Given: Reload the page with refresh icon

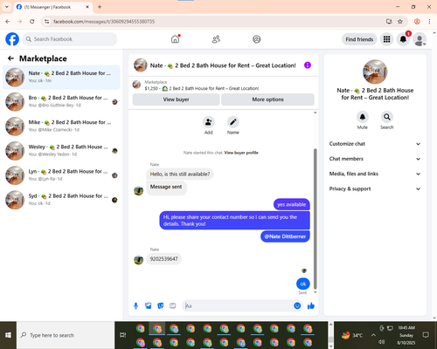Looking at the screenshot, I should [x=32, y=21].
